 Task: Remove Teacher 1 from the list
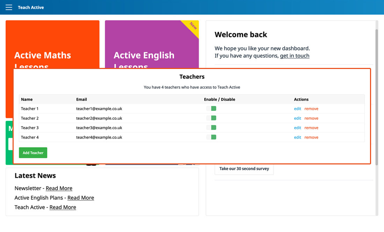[311, 109]
